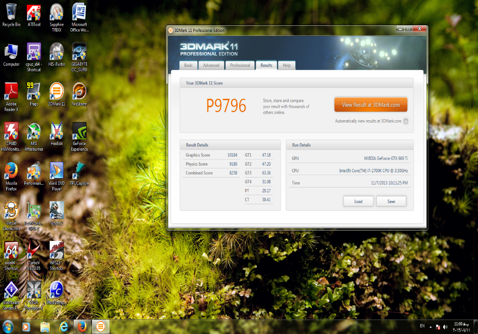Show hidden tray icons arrow
Screen dimensions: 478x334
431,327
